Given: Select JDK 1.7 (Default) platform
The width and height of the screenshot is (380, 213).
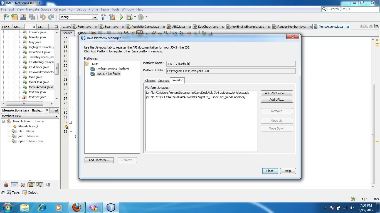Looking at the screenshot, I should coord(108,74).
